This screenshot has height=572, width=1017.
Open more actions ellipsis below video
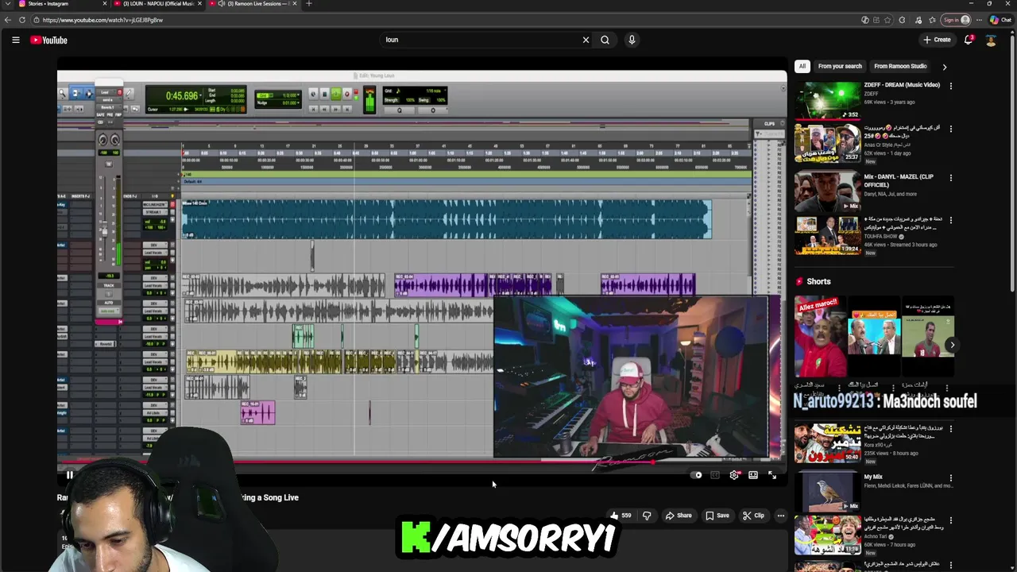tap(780, 516)
